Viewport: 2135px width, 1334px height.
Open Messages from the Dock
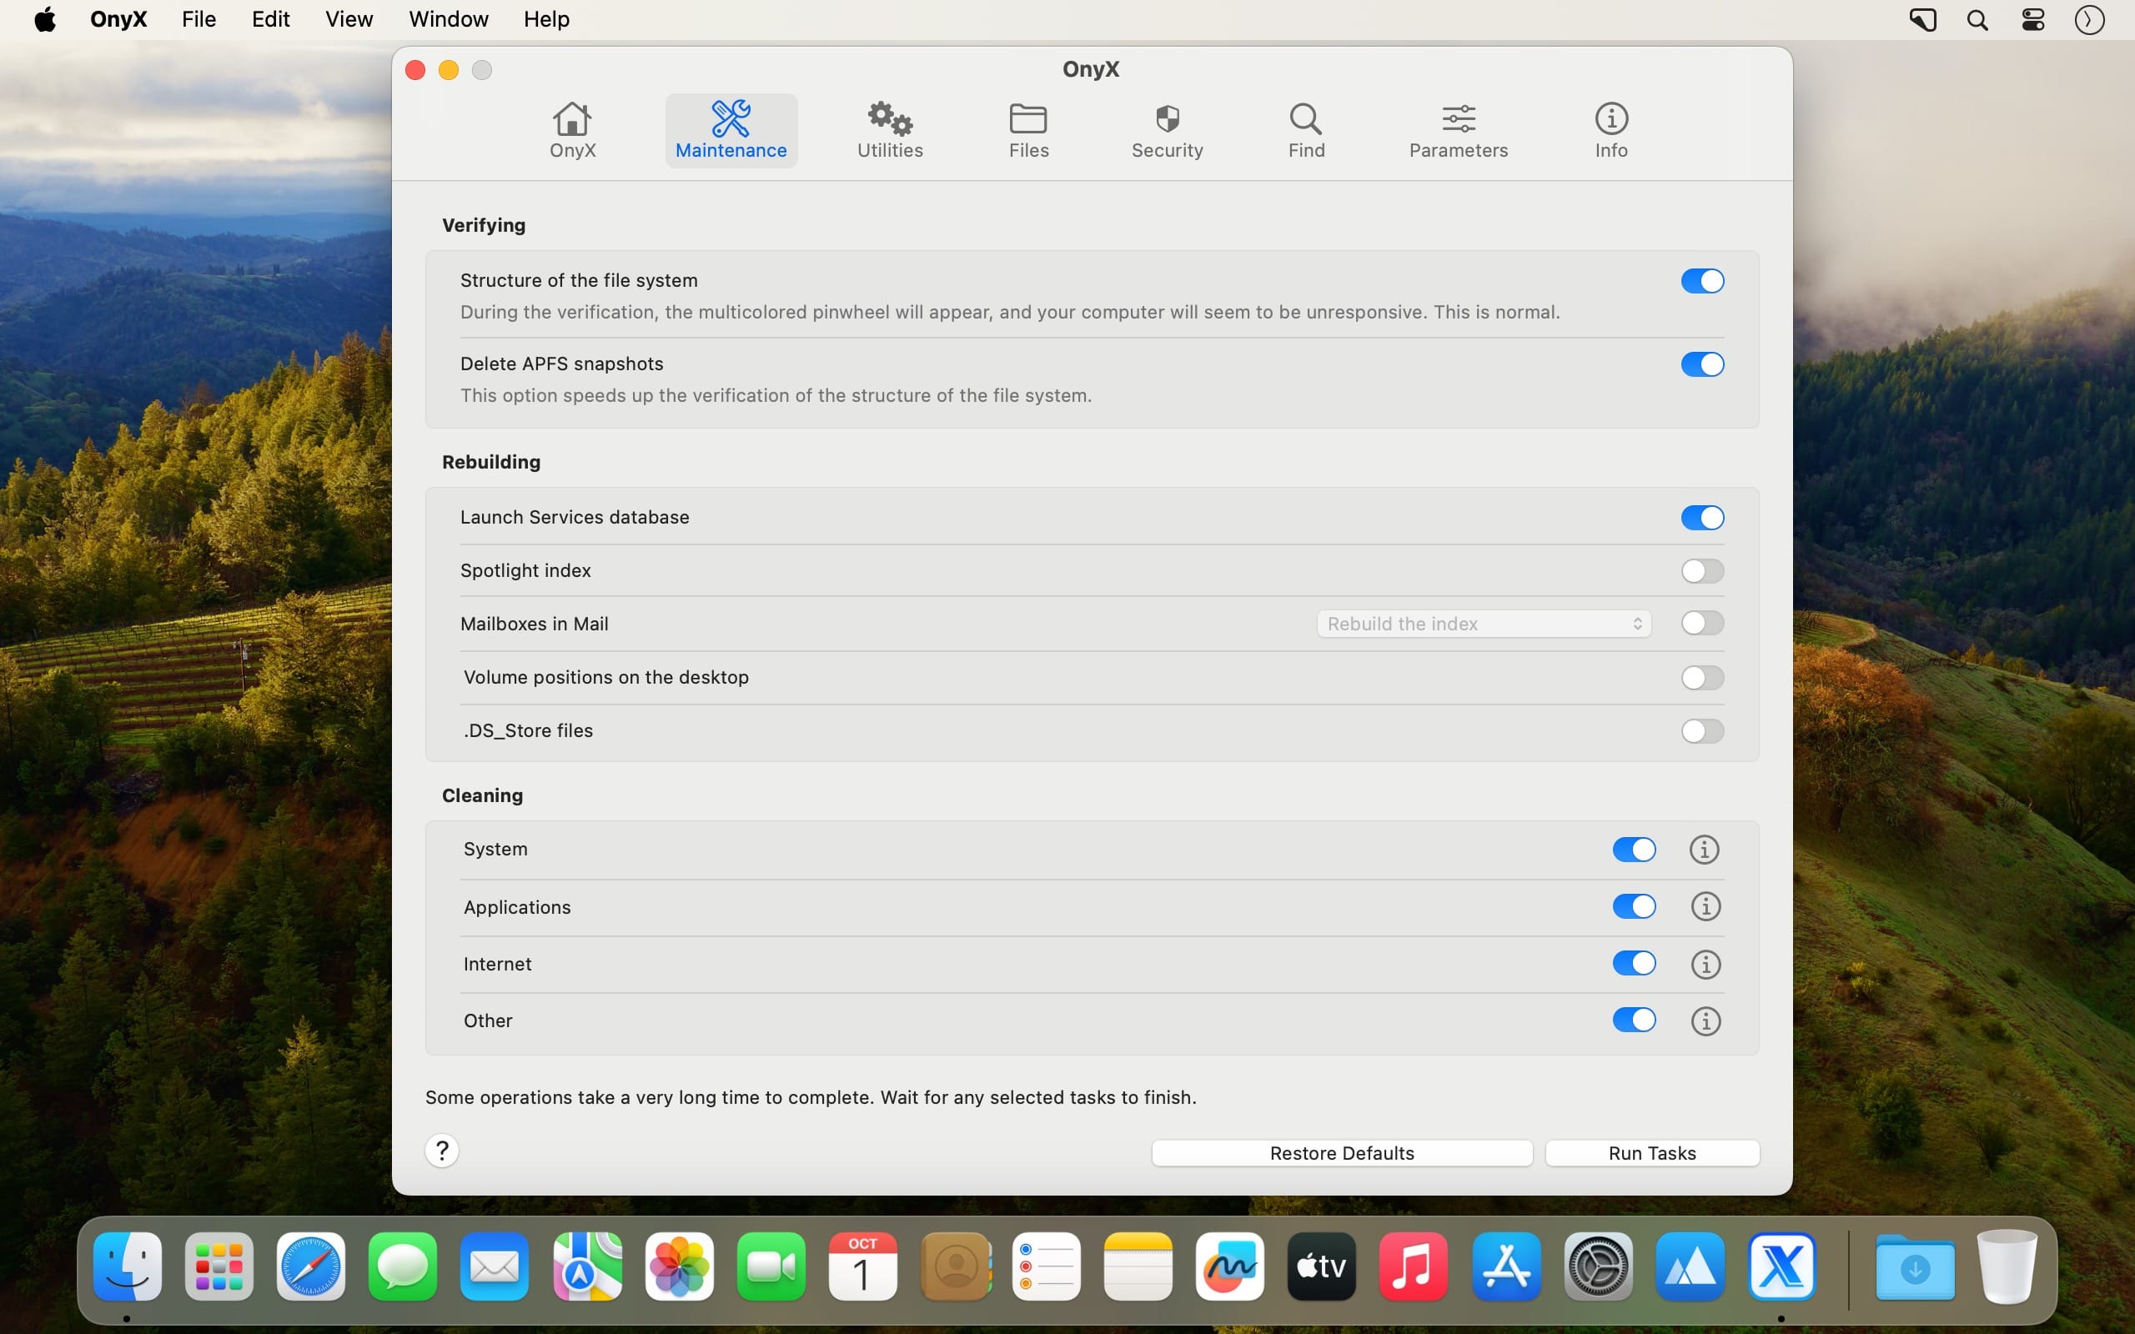coord(402,1267)
